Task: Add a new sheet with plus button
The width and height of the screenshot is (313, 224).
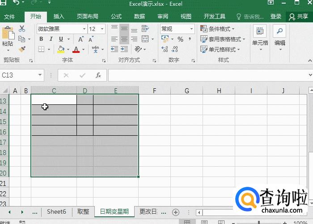Action: pyautogui.click(x=176, y=212)
